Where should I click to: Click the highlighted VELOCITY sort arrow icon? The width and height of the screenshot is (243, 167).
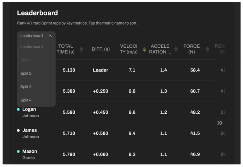(x=145, y=49)
